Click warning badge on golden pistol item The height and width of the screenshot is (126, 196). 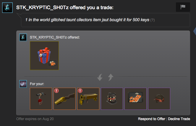pyautogui.click(x=80, y=91)
